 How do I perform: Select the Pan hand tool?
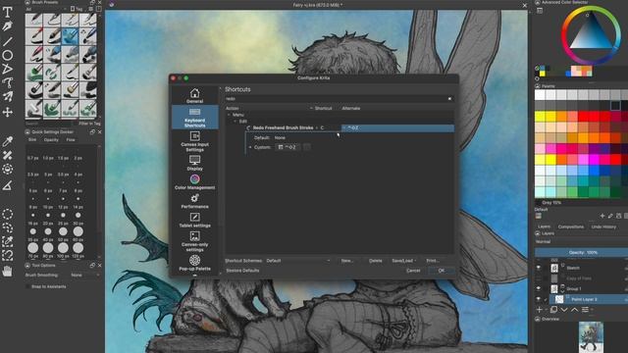click(x=7, y=272)
